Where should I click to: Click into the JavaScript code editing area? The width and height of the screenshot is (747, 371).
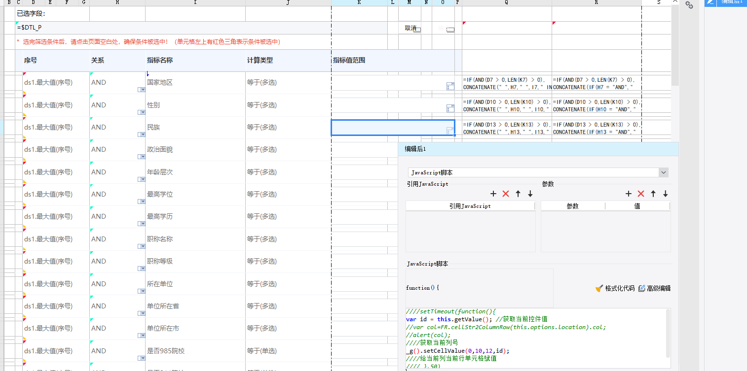pyautogui.click(x=535, y=338)
